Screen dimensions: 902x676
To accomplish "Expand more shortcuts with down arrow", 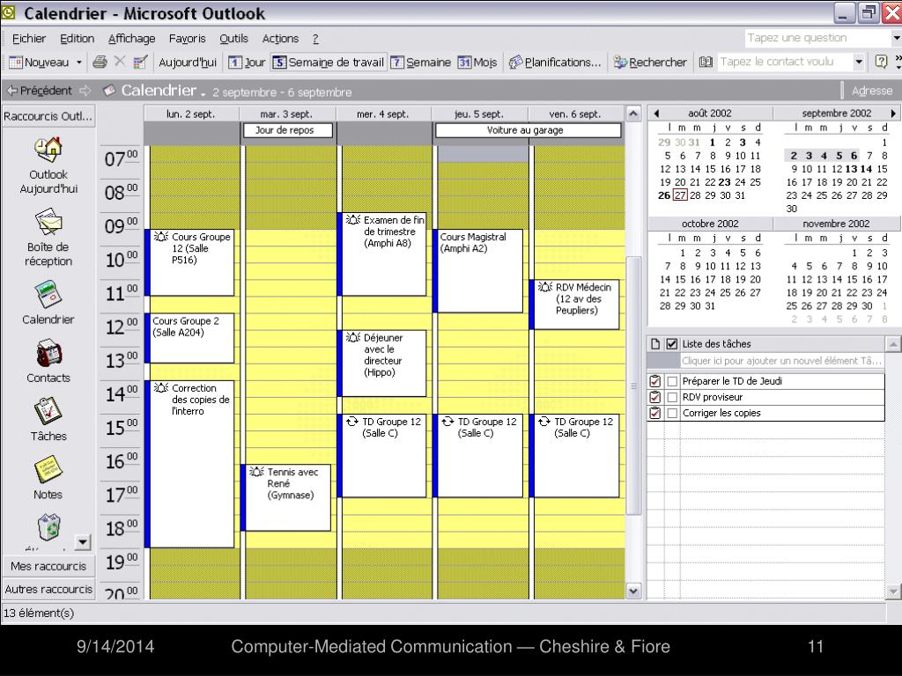I will tap(83, 542).
